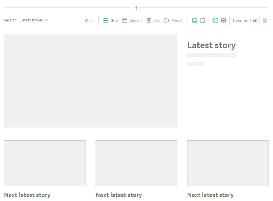Viewport: 273px width, 201px height.
Task: Switch to List layout
Action: pos(153,21)
